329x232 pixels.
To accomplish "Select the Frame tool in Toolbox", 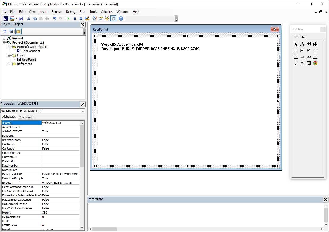I will pos(296,57).
